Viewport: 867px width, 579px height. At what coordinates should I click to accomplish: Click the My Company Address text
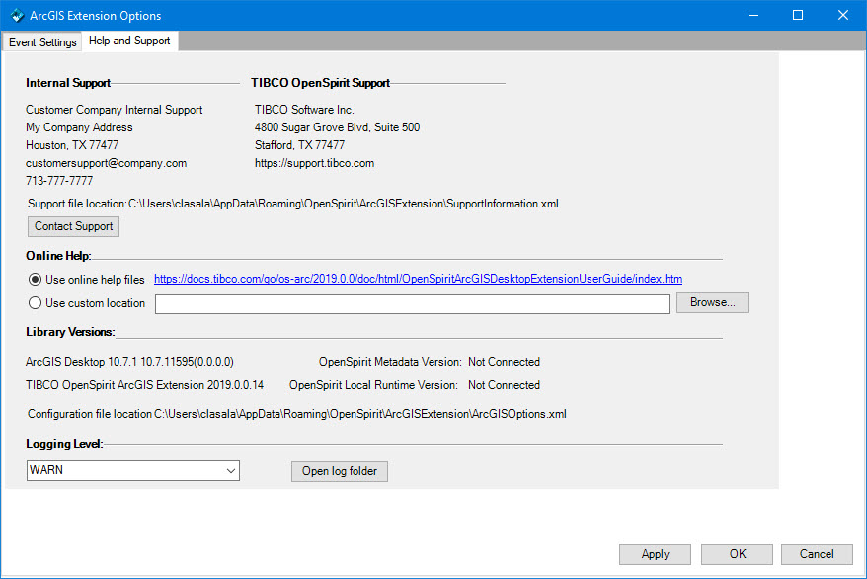[x=79, y=127]
